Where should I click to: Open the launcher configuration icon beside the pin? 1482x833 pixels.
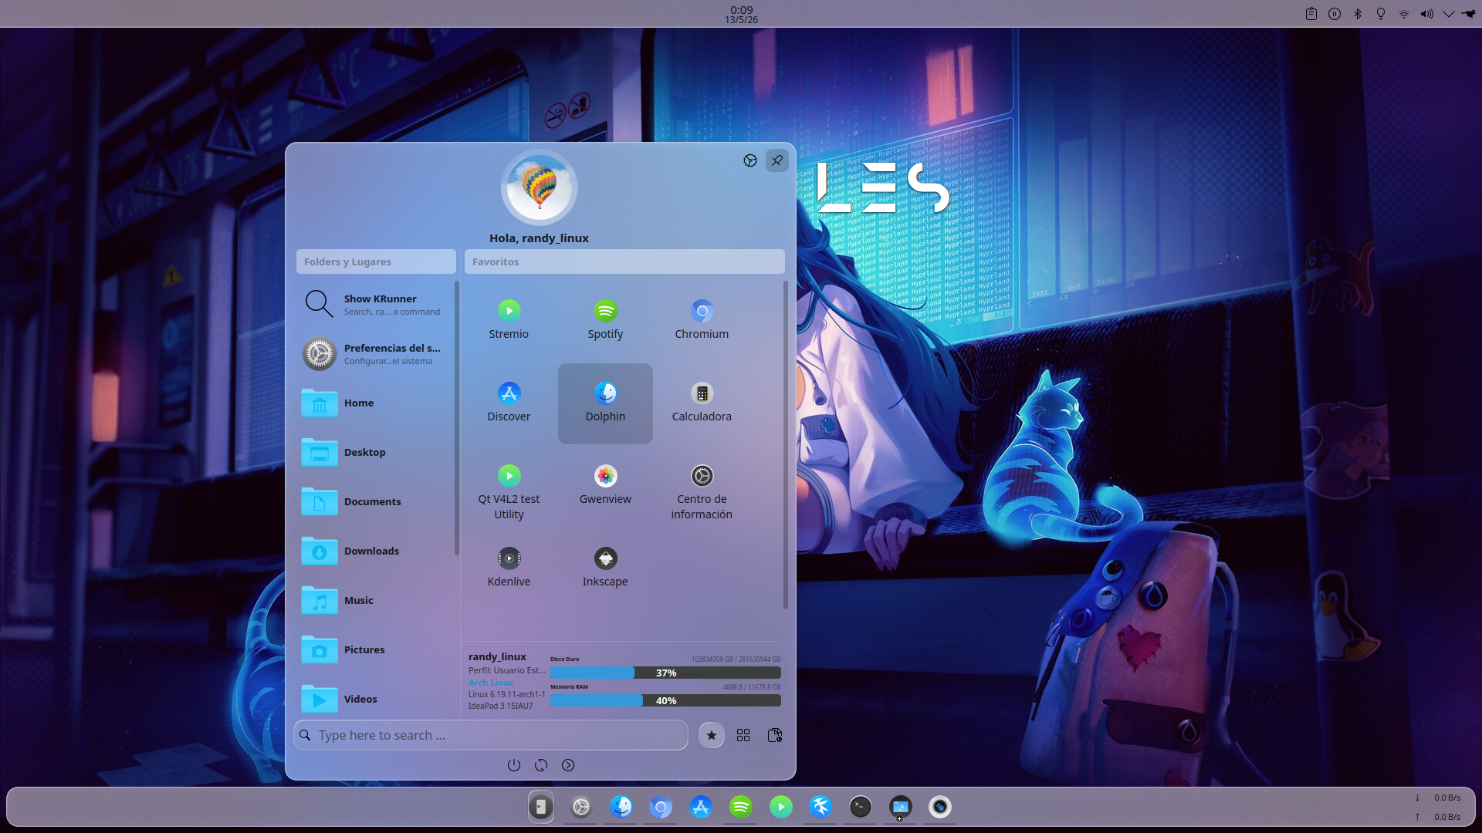(x=749, y=160)
